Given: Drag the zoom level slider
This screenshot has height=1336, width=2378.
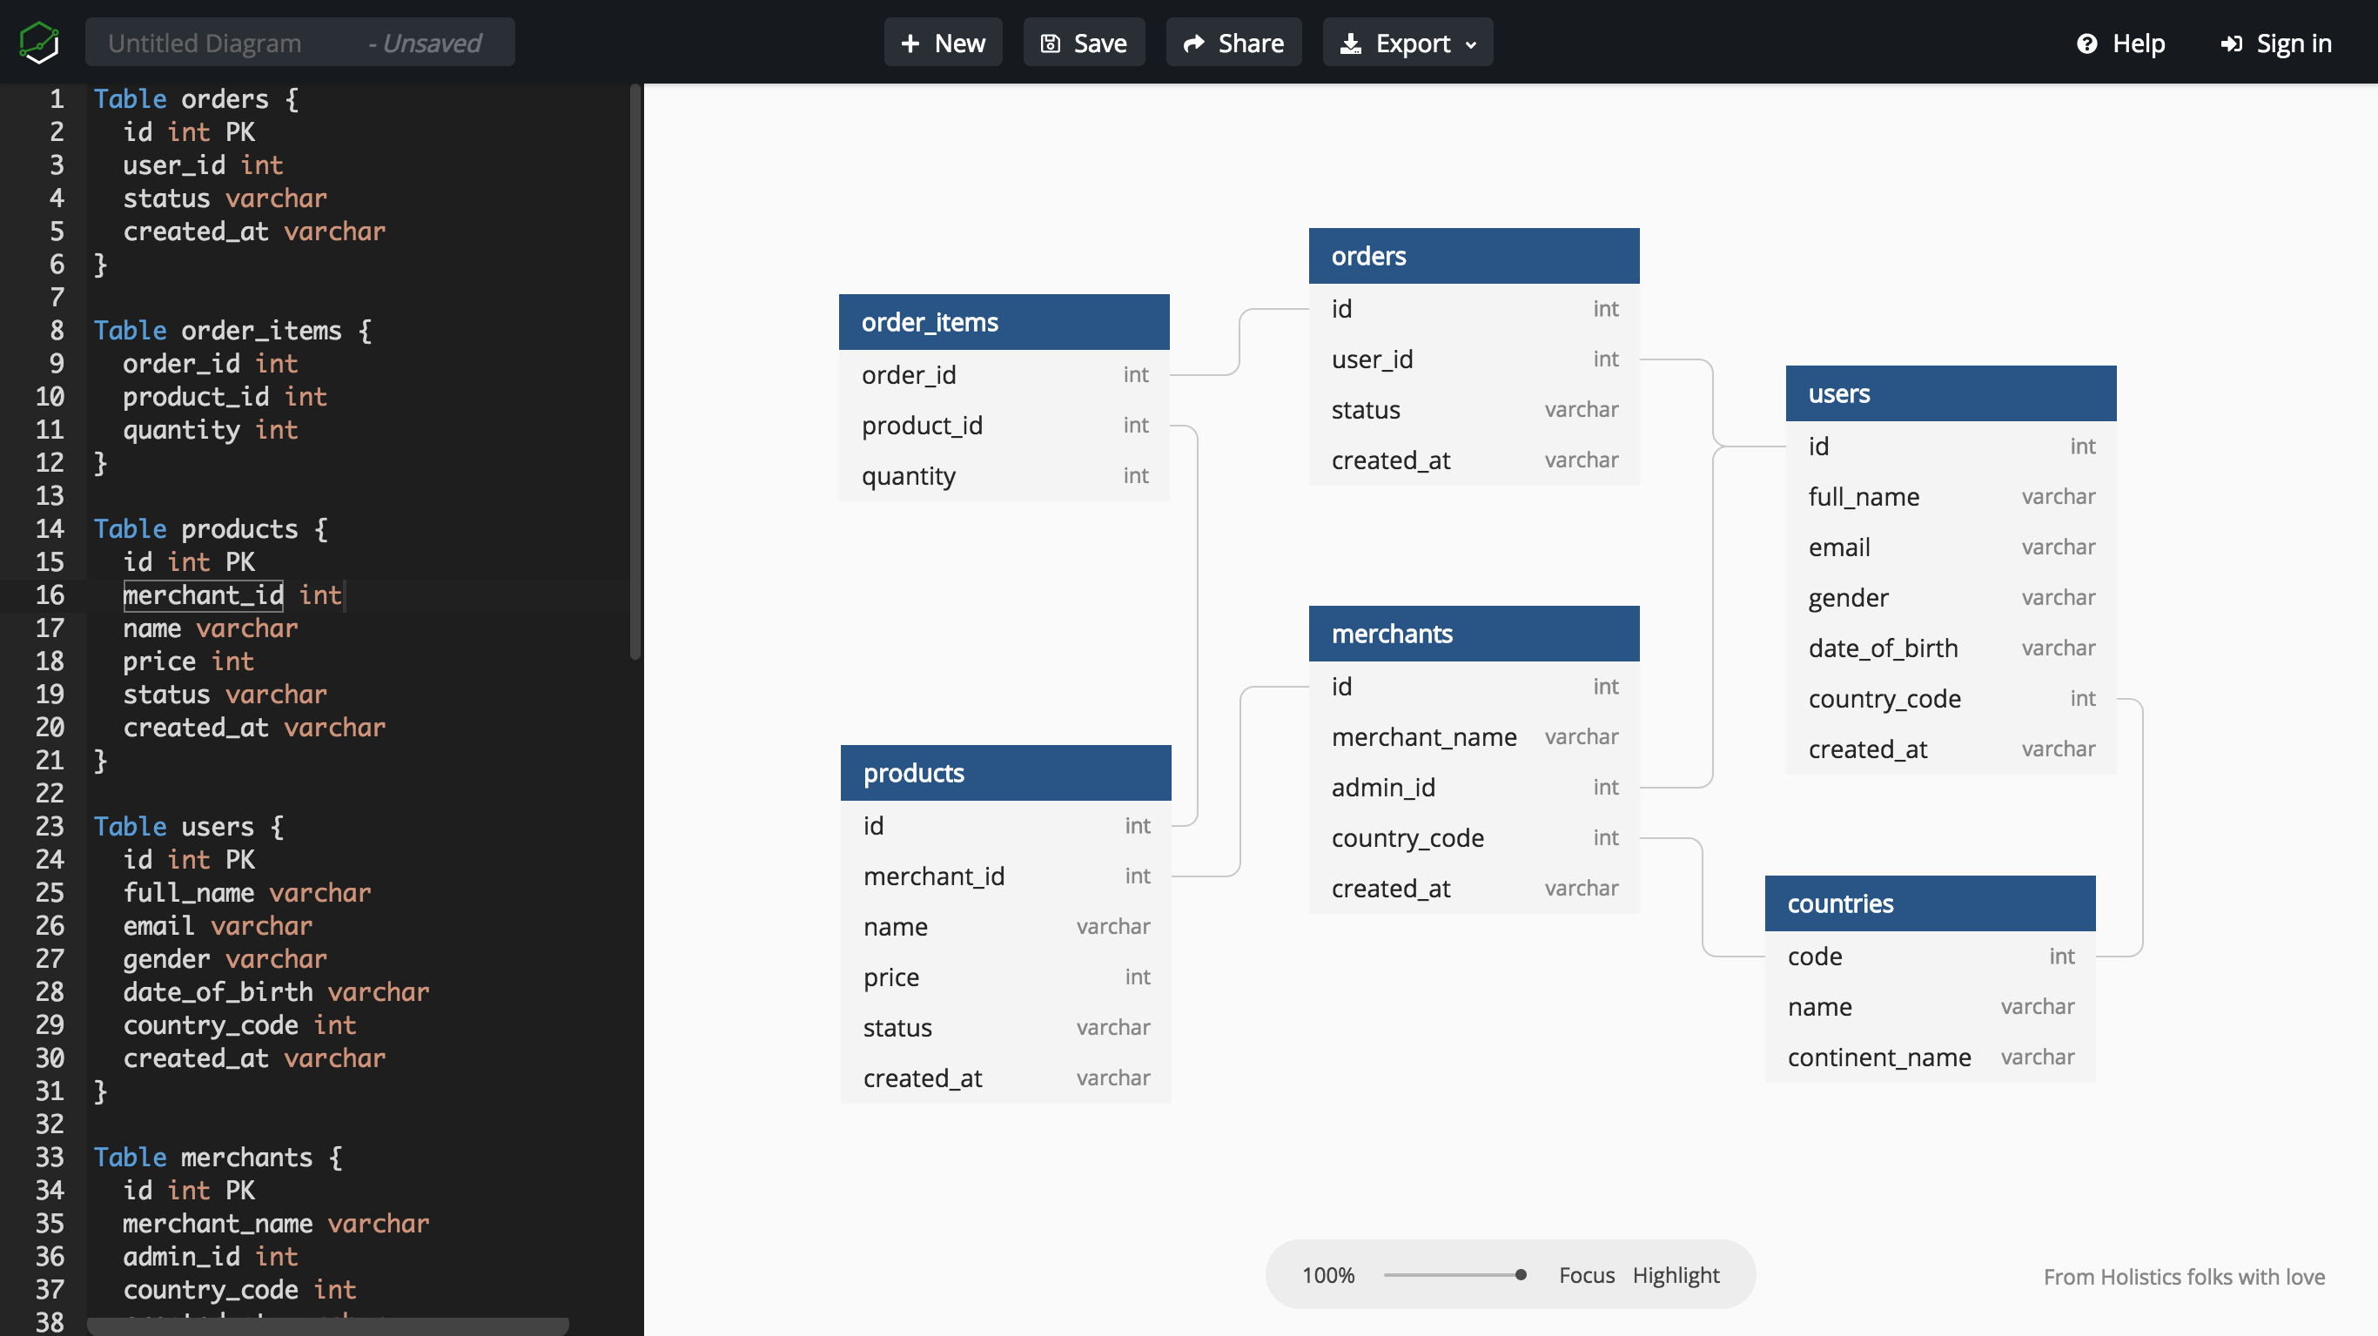Looking at the screenshot, I should click(x=1514, y=1274).
